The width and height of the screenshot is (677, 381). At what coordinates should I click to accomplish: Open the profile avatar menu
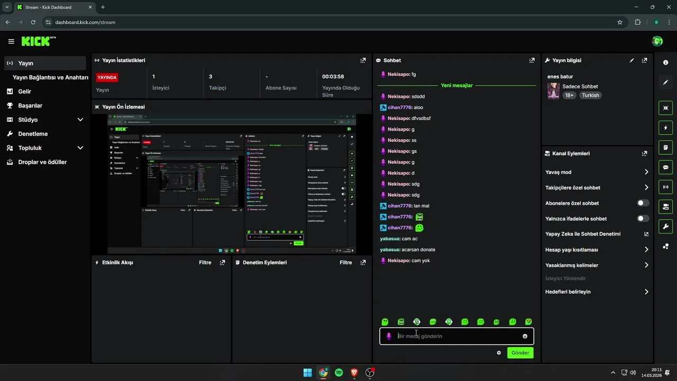coord(657,41)
